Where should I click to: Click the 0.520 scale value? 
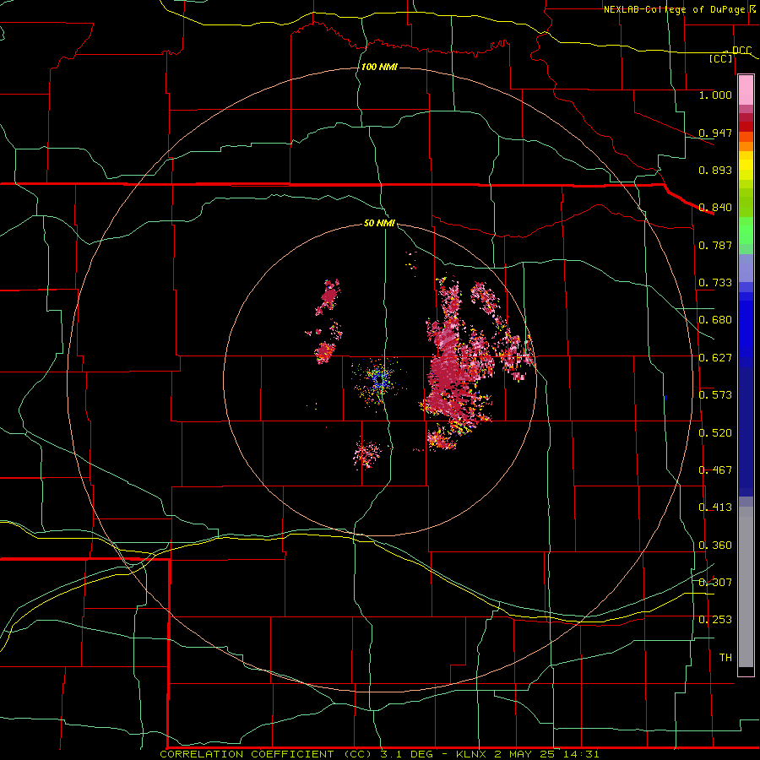[x=715, y=433]
